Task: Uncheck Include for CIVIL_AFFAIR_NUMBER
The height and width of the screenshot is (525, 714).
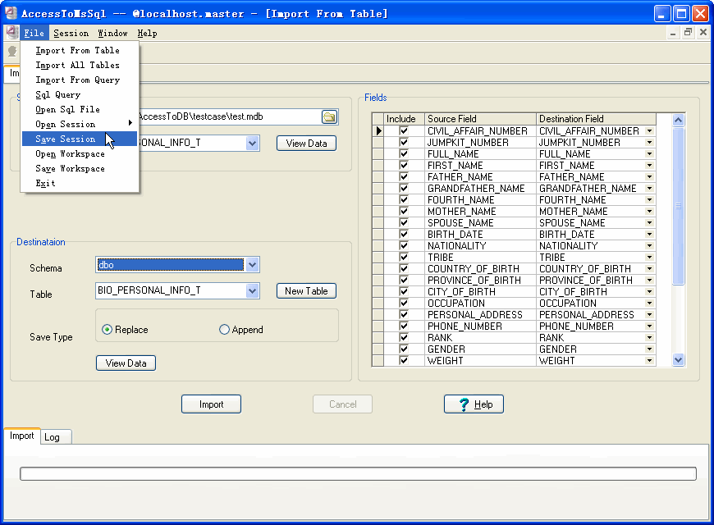Action: point(404,130)
